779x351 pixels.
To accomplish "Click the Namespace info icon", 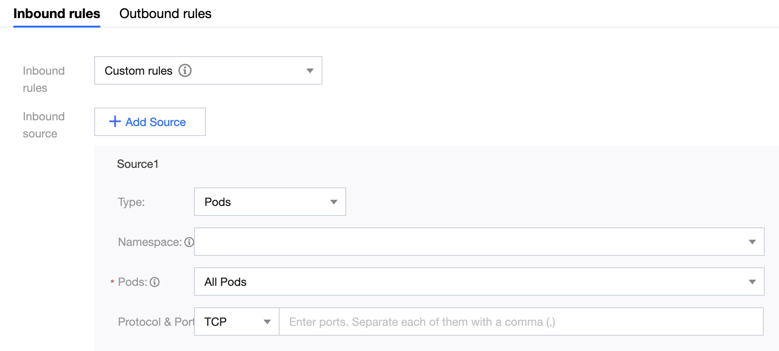I will (189, 242).
